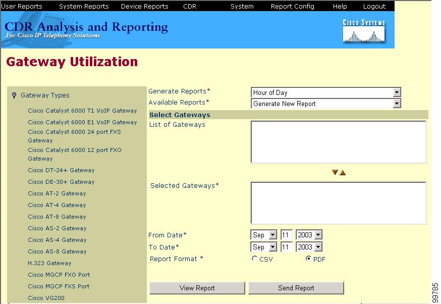Choose Cisco Catalyst 6000 12 port FXO Gateway
This screenshot has height=304, width=441.
[75, 154]
